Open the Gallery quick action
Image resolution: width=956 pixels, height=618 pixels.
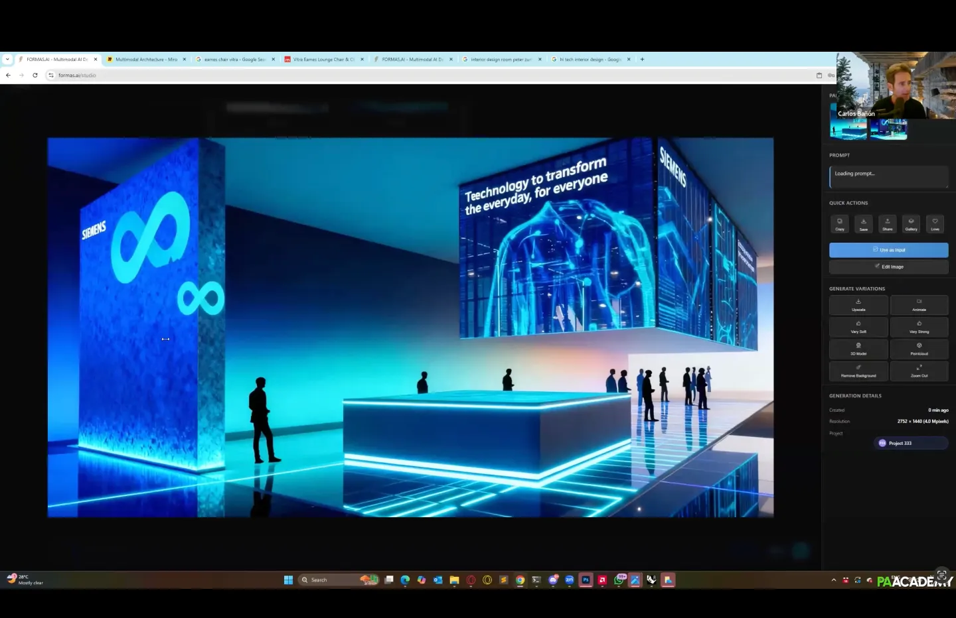pos(911,223)
